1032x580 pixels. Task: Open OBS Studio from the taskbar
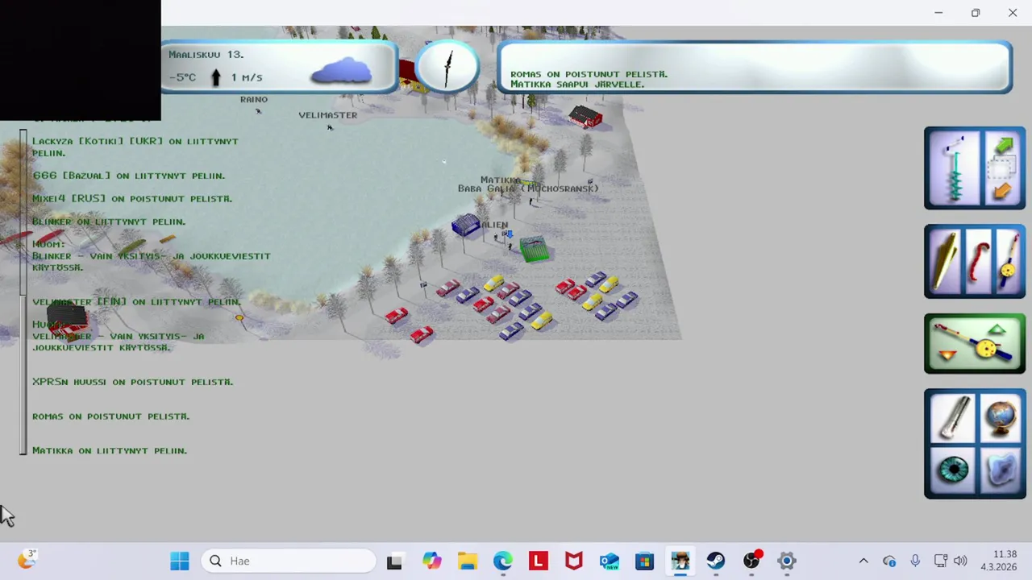click(751, 561)
